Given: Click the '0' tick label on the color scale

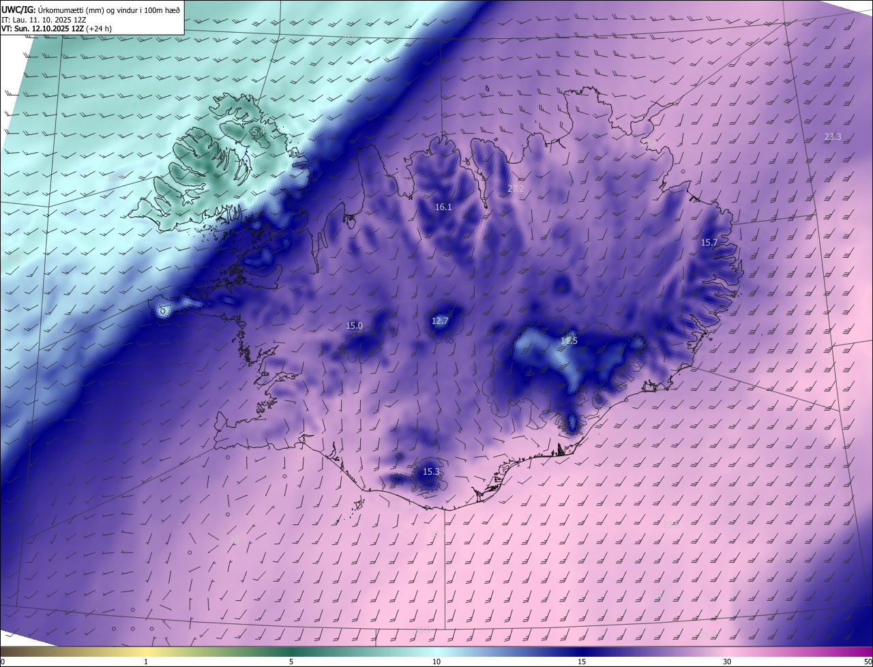Looking at the screenshot, I should (x=3, y=662).
